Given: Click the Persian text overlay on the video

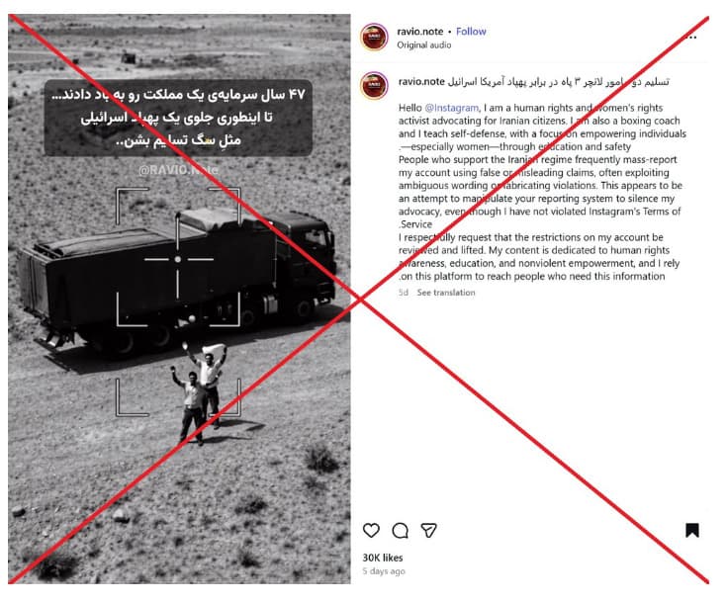Looking at the screenshot, I should 178,118.
